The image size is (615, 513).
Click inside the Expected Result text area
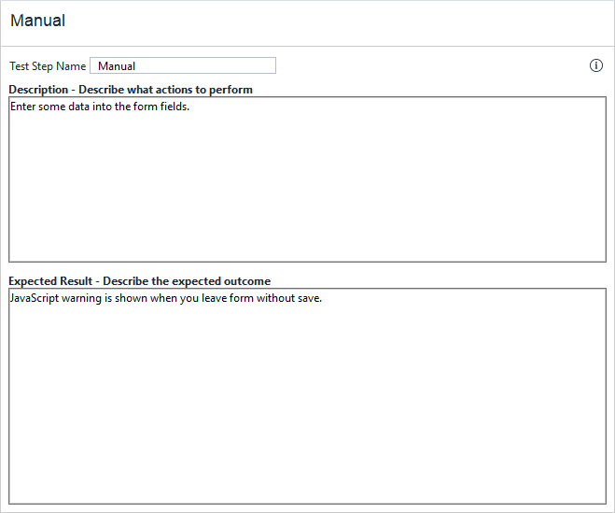click(x=307, y=402)
